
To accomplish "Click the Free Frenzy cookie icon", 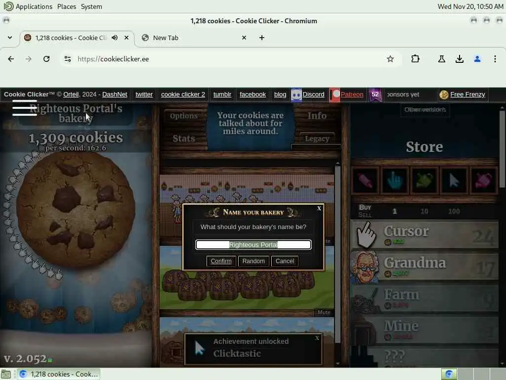I will click(444, 95).
